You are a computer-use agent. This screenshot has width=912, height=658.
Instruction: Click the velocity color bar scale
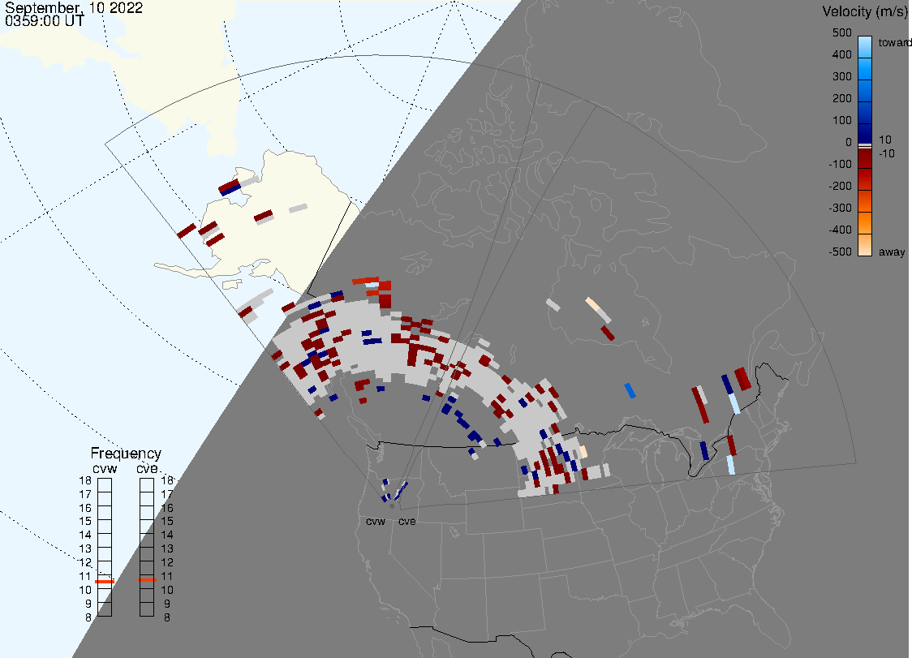865,146
